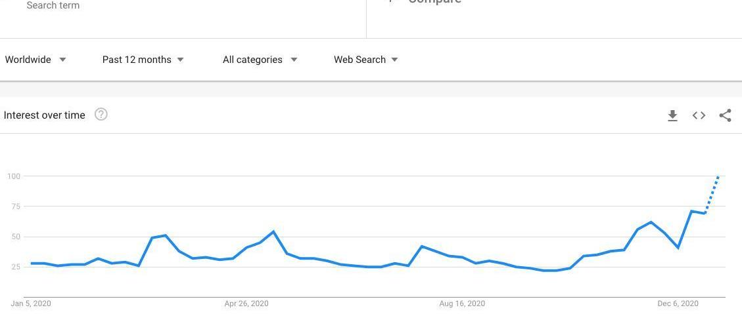742x314 pixels.
Task: Click the Aug 16, 2020 axis label
Action: tap(462, 304)
